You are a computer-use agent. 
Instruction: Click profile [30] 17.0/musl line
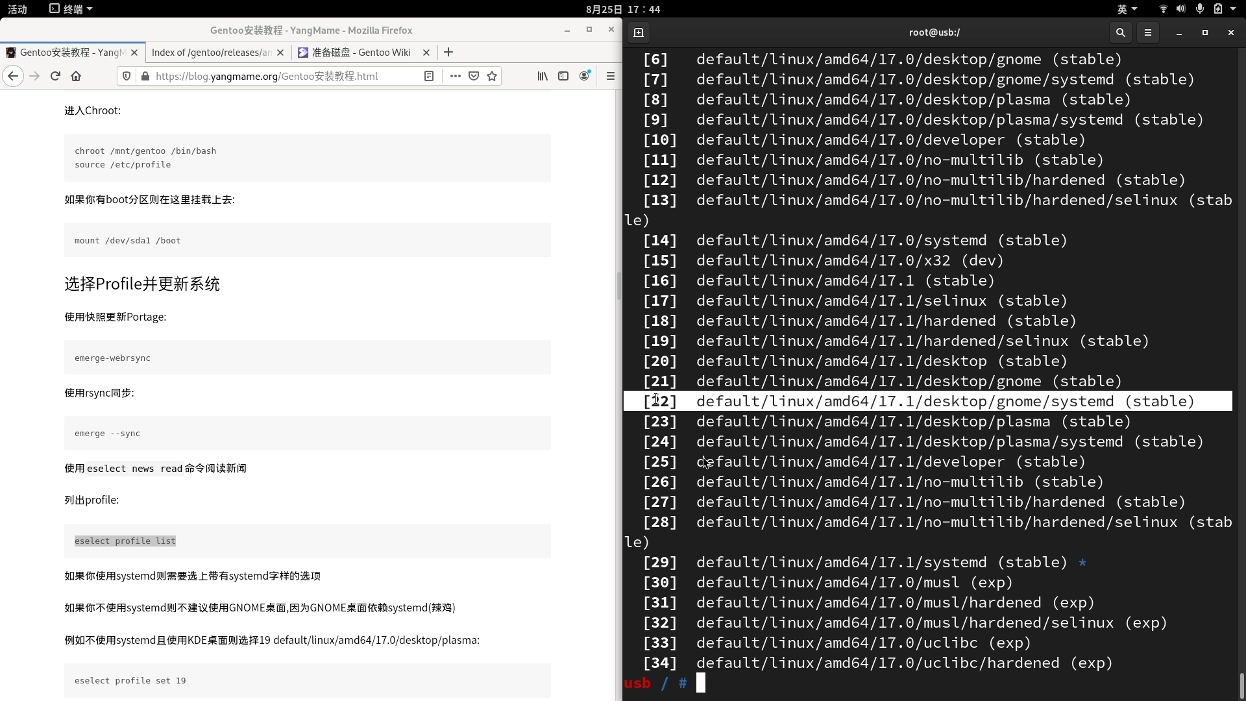point(827,582)
